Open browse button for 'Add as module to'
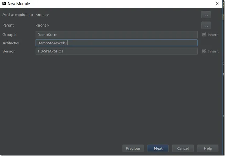The image size is (225, 156). pyautogui.click(x=206, y=15)
